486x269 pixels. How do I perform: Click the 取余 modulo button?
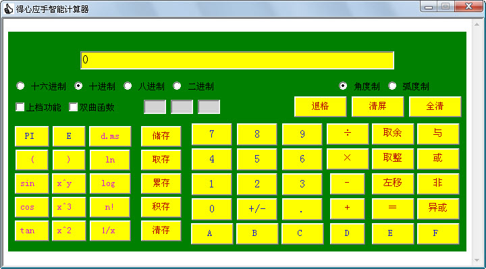(x=393, y=133)
